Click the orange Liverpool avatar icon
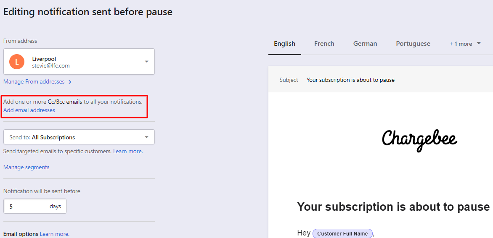 [x=17, y=62]
